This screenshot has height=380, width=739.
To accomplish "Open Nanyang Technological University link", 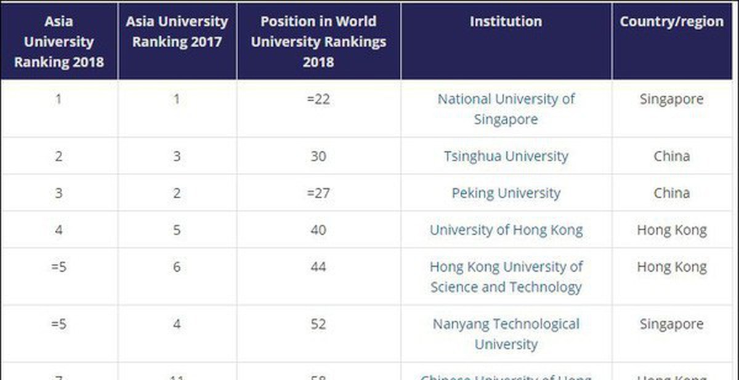I will click(x=506, y=334).
